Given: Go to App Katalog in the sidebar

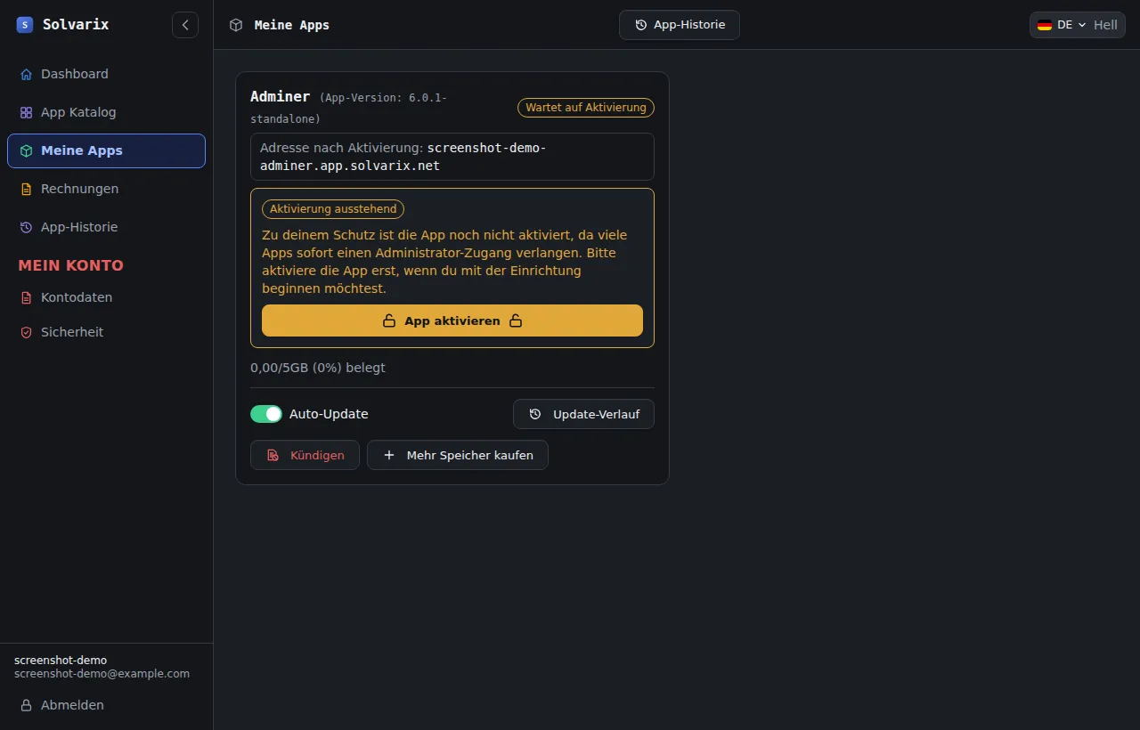Looking at the screenshot, I should 107,112.
